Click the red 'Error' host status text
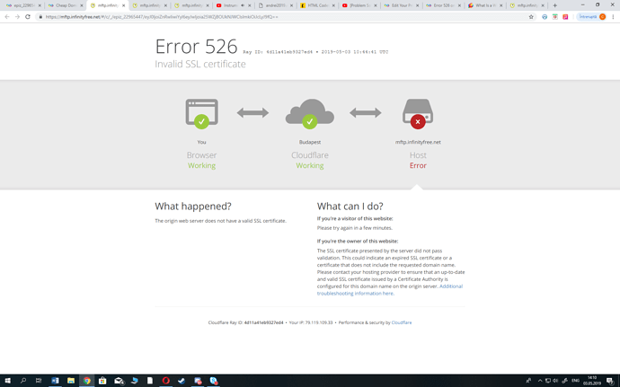Viewport: 620px width, 387px height. point(418,165)
